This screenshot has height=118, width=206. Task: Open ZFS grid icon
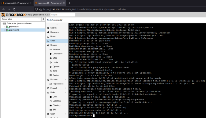point(51,110)
